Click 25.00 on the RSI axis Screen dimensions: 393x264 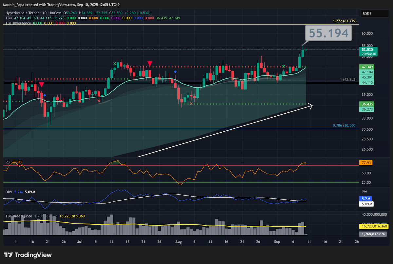coord(366,182)
